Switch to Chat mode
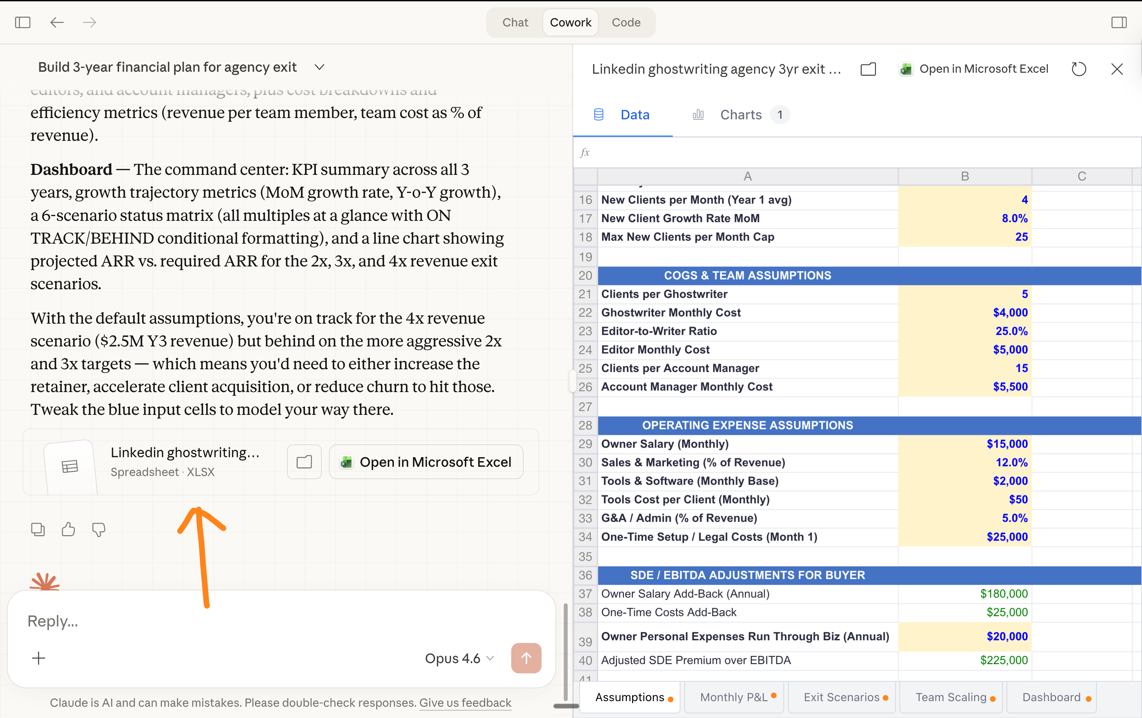Viewport: 1142px width, 718px height. coord(515,22)
